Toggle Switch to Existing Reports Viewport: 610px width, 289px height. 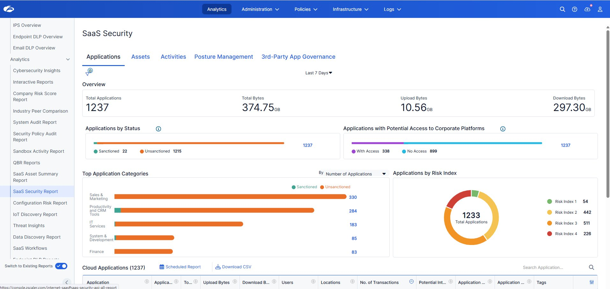click(61, 266)
